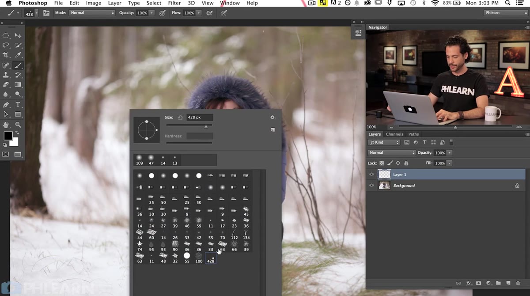Open the Layer menu
This screenshot has height=296, width=530.
pyautogui.click(x=114, y=3)
